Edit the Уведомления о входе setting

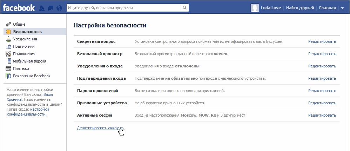322,66
